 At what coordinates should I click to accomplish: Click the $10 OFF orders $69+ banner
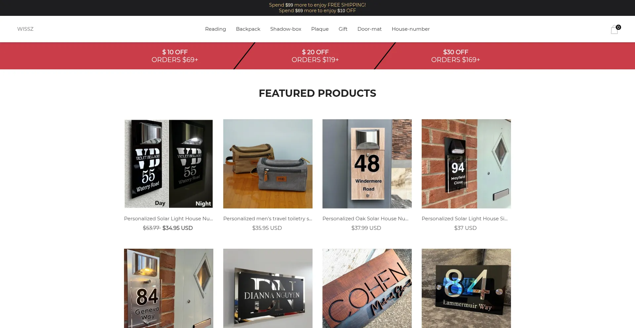tap(175, 56)
